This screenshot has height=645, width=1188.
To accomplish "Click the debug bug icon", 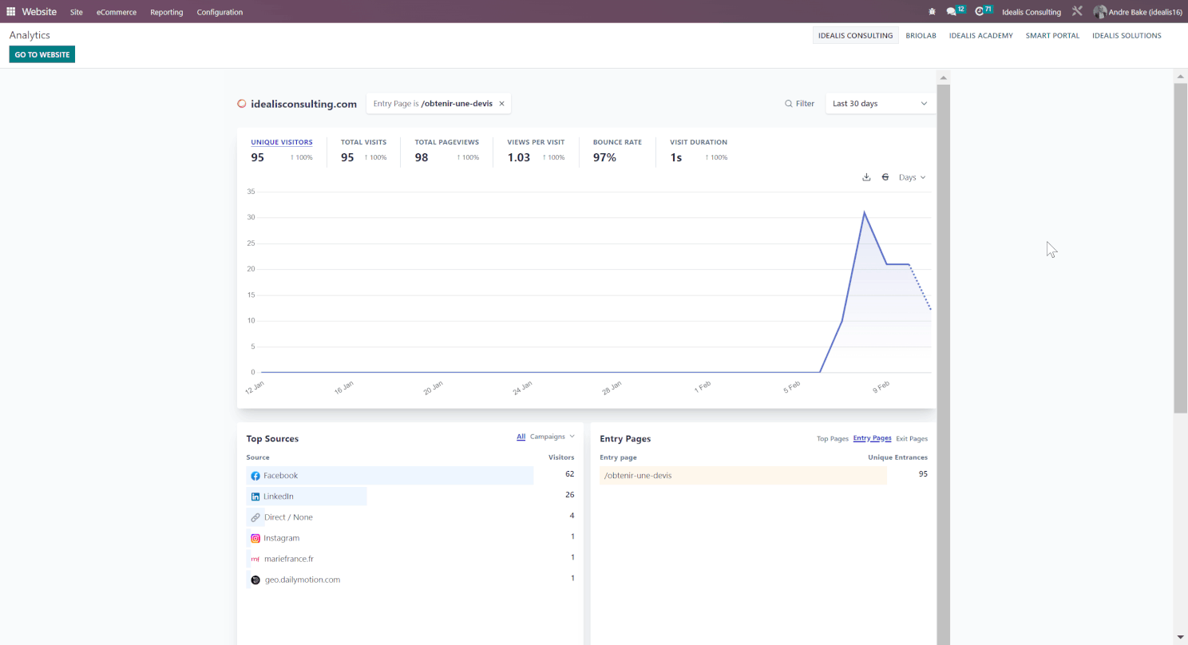I will point(932,12).
